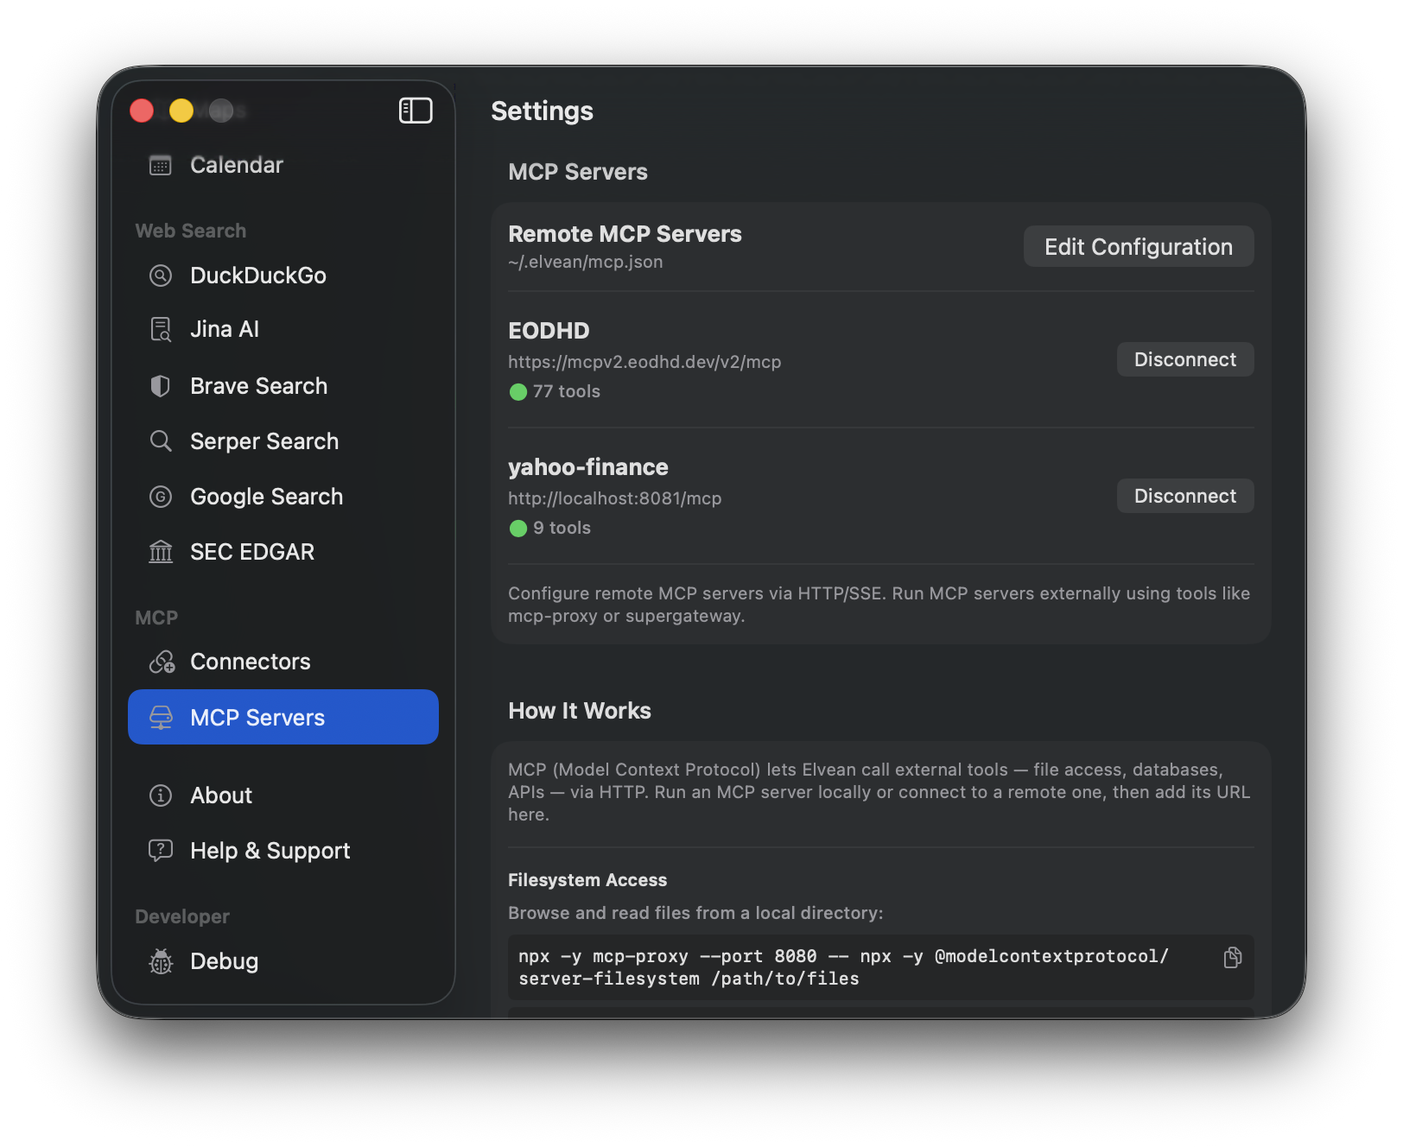Screen dimensions: 1403x1147
Task: Disconnect the EODHD server
Action: [1185, 359]
